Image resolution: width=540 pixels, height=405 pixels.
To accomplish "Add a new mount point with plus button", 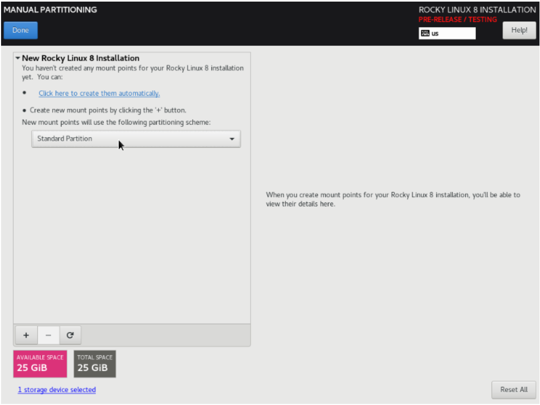I will coord(26,335).
